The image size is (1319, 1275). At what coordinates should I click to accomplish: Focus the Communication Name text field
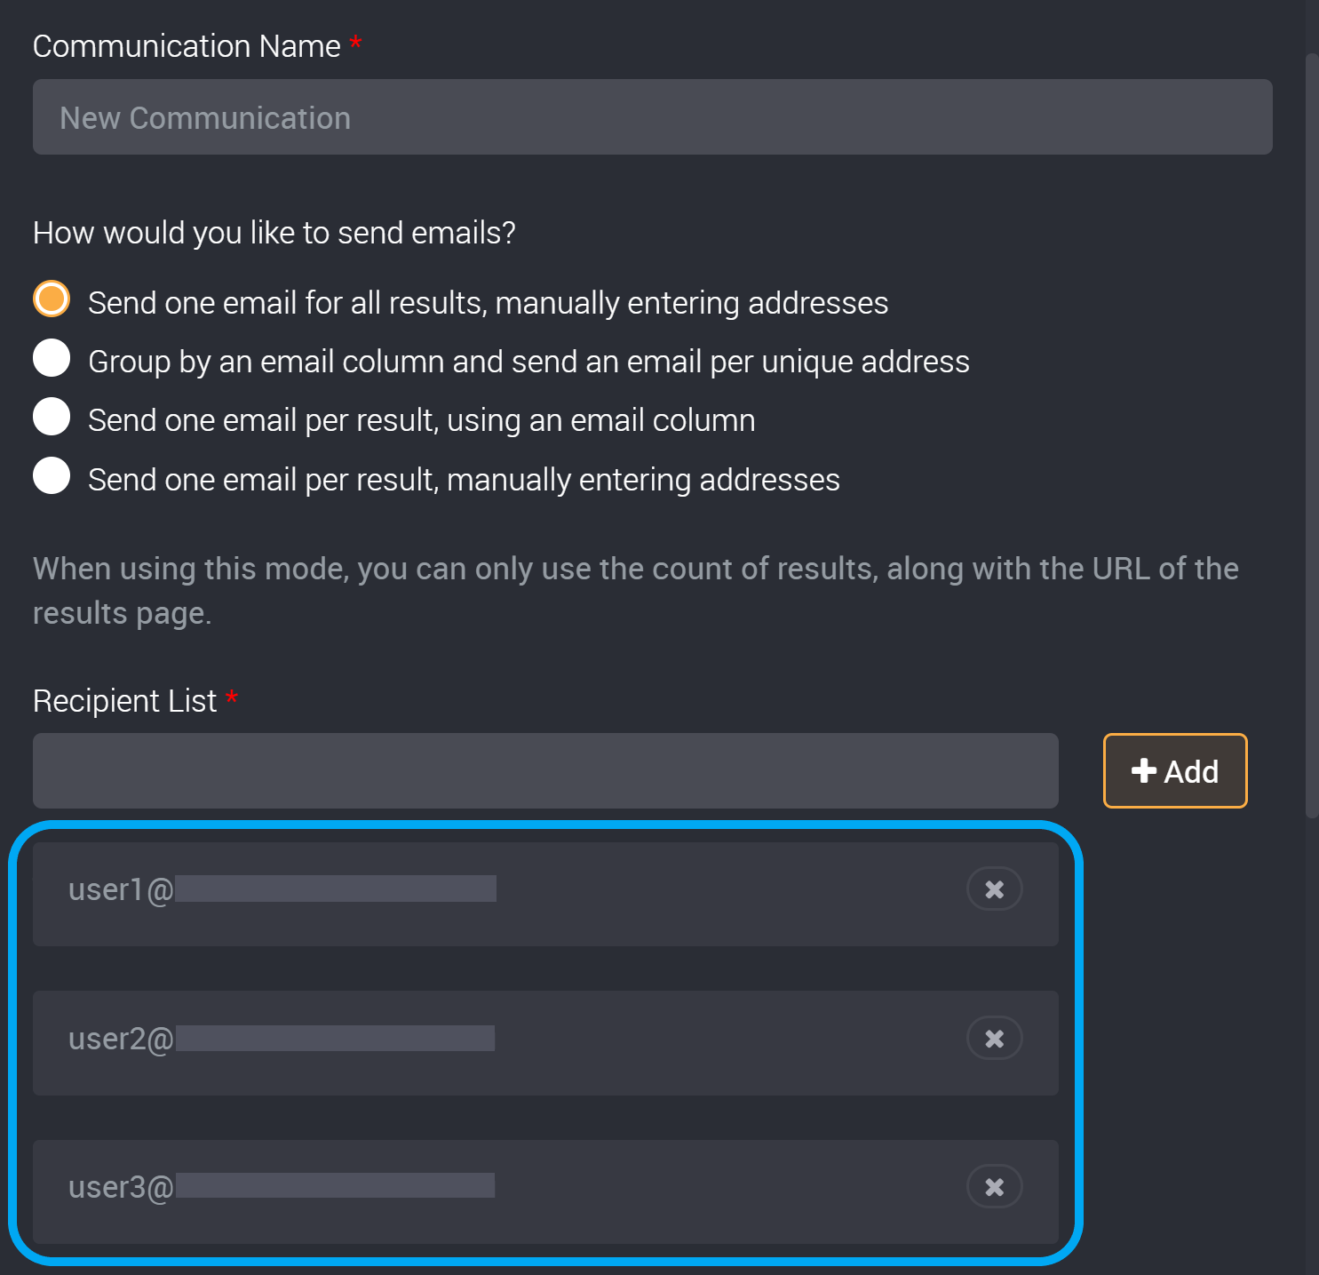(x=652, y=117)
